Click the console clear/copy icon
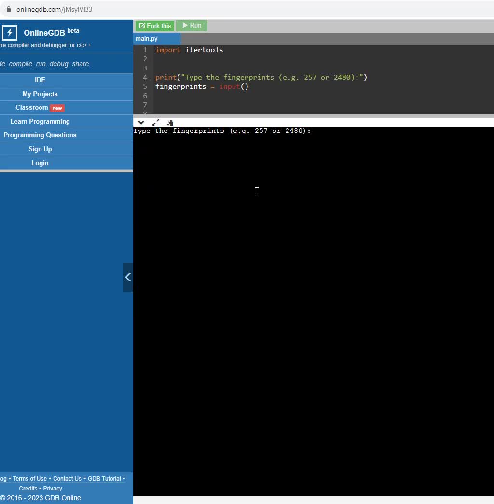Viewport: 494px width, 504px height. (170, 123)
